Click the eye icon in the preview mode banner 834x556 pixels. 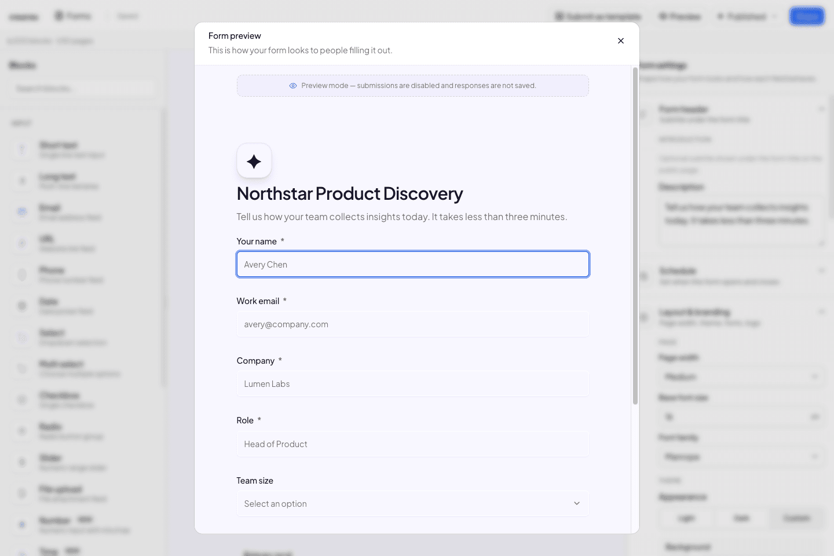click(293, 86)
